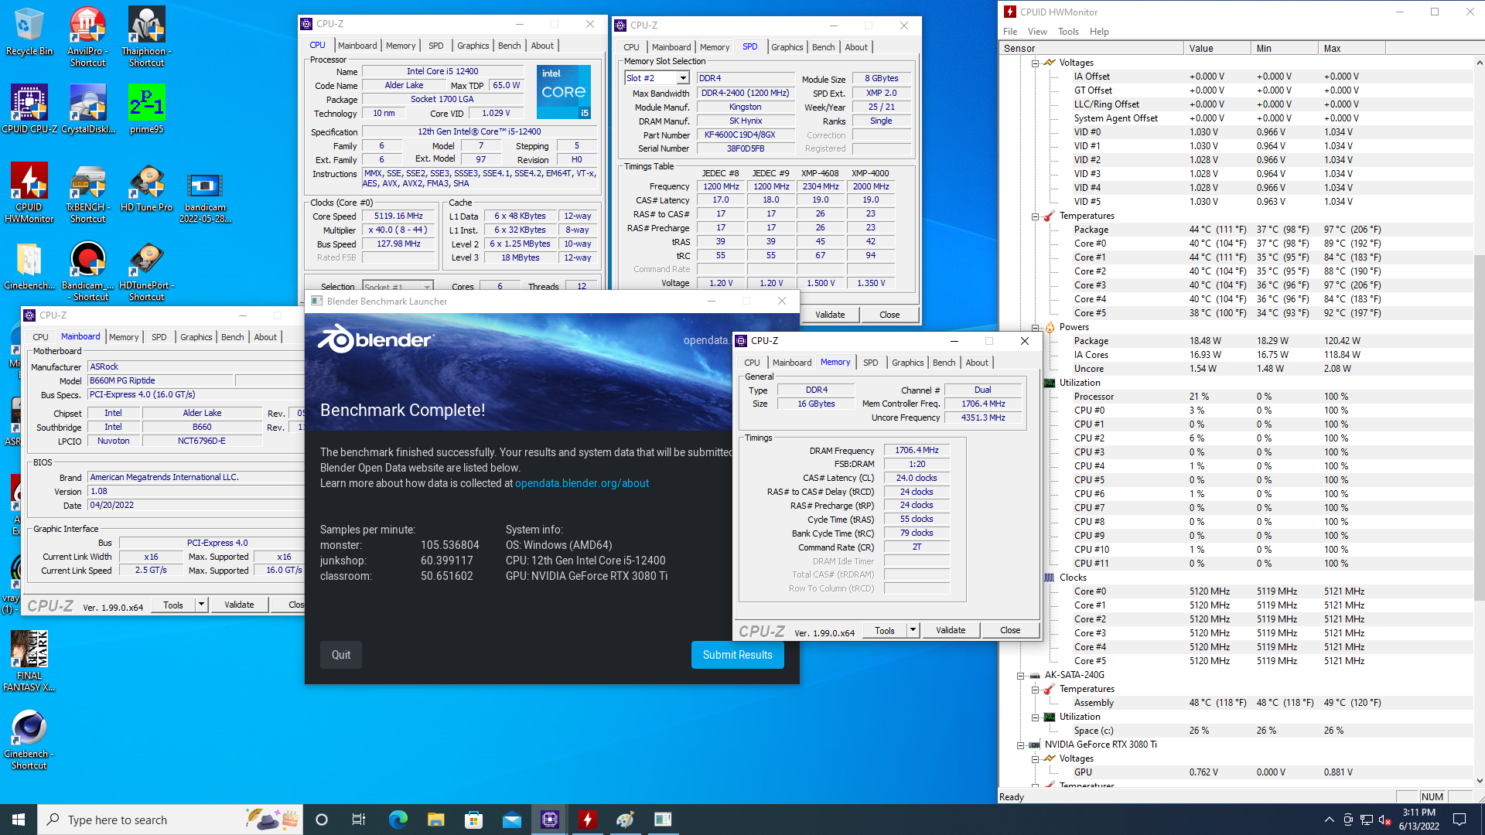Launch FINAL FANTASY XV benchmark icon
This screenshot has height=835, width=1485.
[x=29, y=661]
